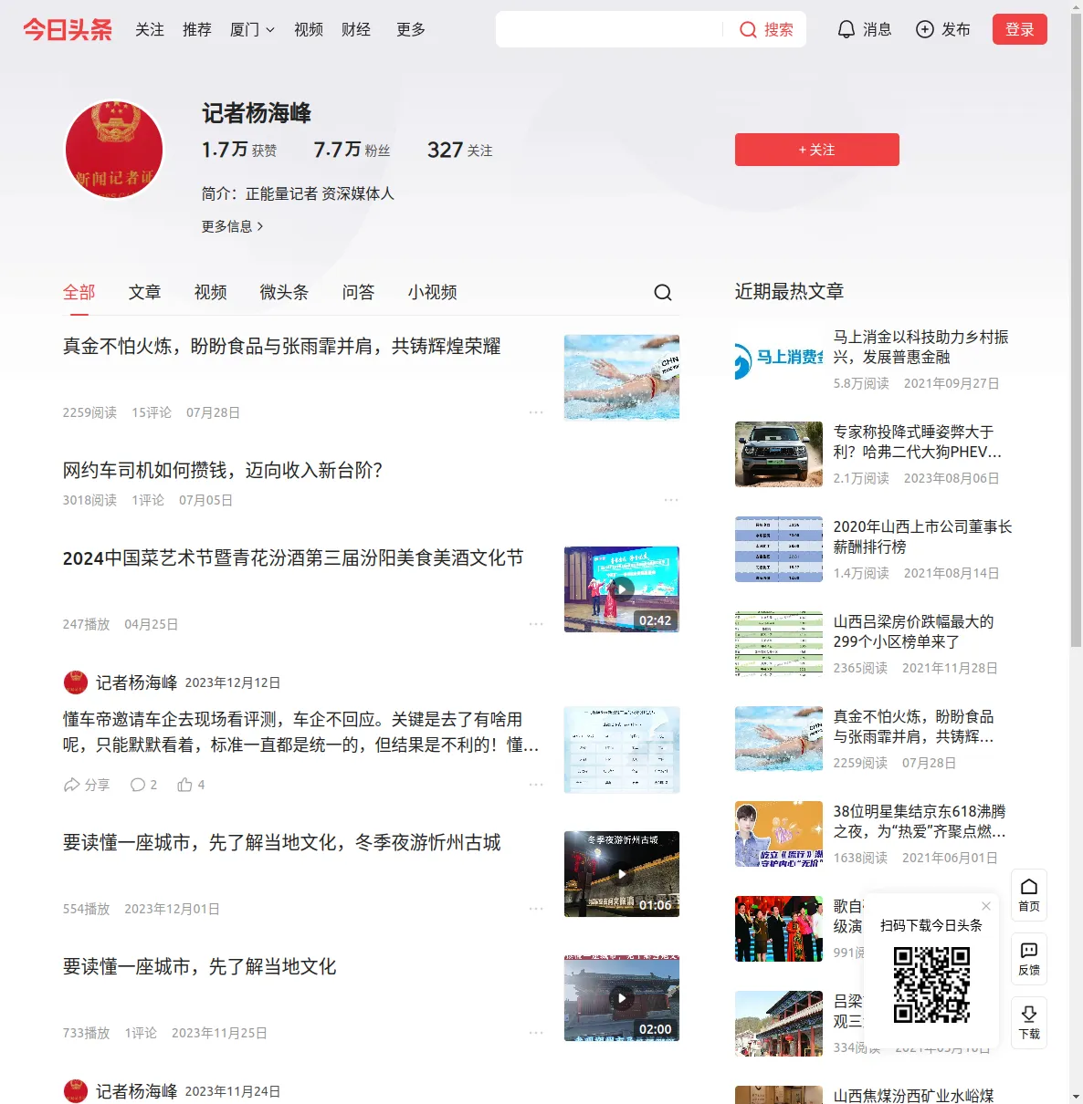Follow the author with + 关注
Screen dimensions: 1083x1104
pyautogui.click(x=817, y=150)
